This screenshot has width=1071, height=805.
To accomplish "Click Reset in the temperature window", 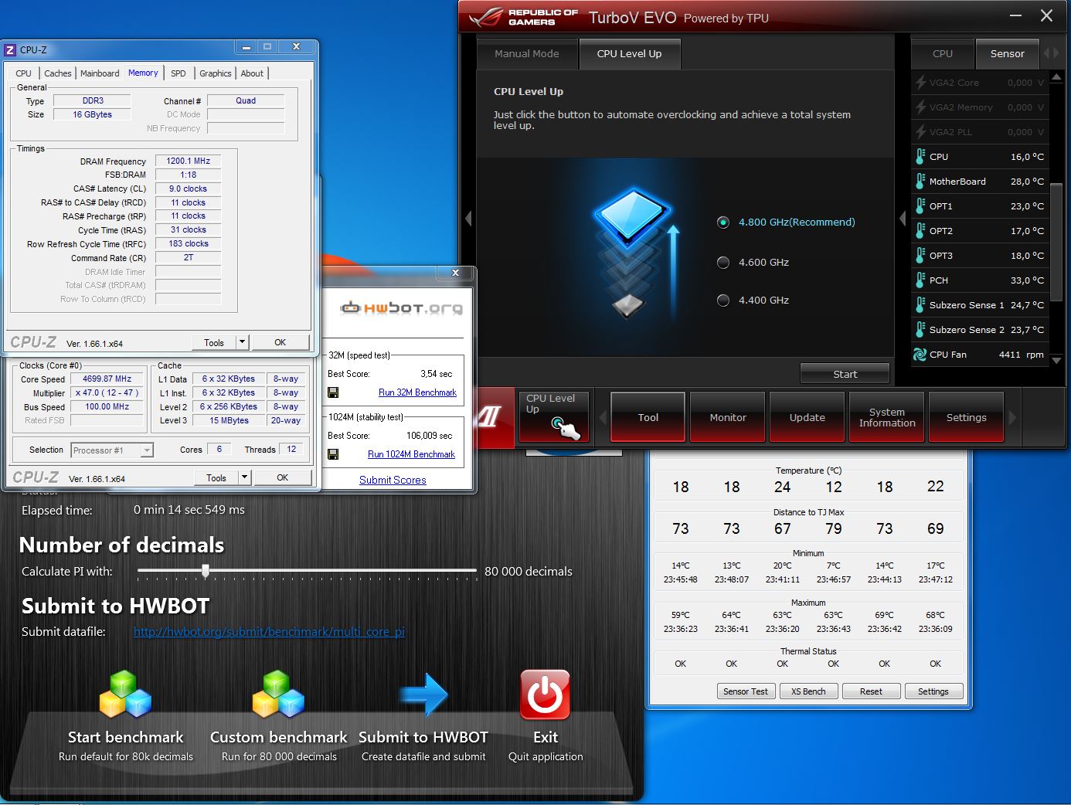I will tap(871, 691).
